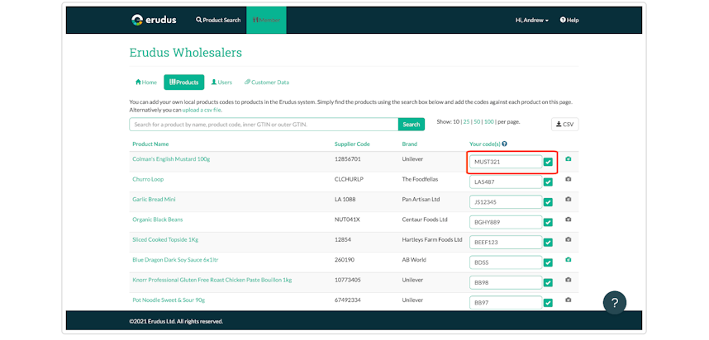709x340 pixels.
Task: Save code for Garlic Bread Mini
Action: click(548, 202)
